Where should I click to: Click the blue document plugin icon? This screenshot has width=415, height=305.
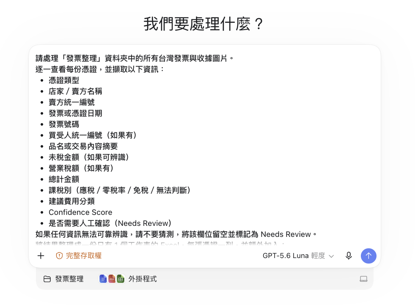(x=103, y=279)
